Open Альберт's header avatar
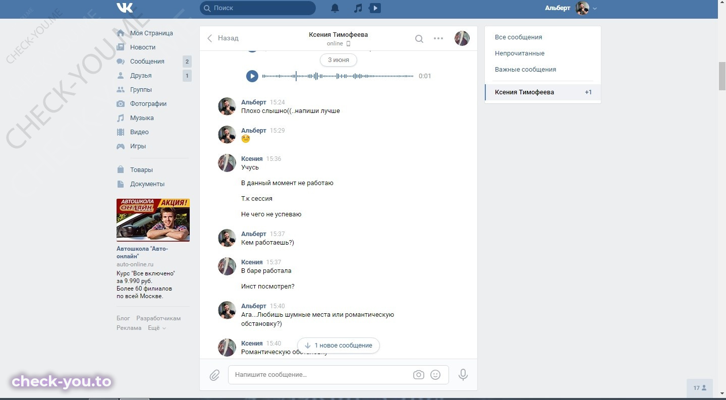Viewport: 726px width, 400px height. pos(582,8)
